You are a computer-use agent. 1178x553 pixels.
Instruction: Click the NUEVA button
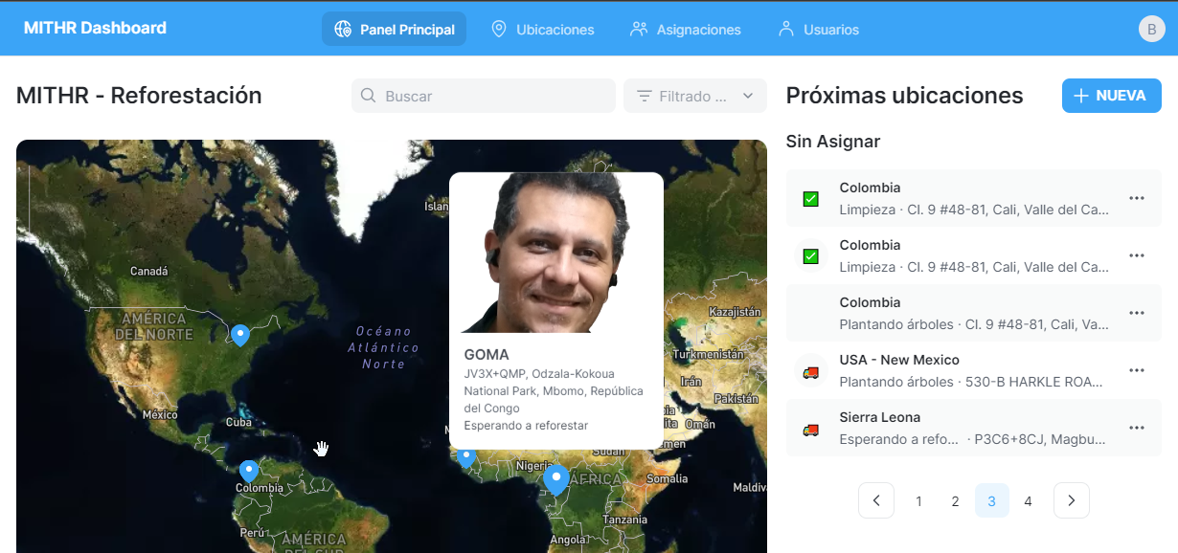pos(1112,96)
